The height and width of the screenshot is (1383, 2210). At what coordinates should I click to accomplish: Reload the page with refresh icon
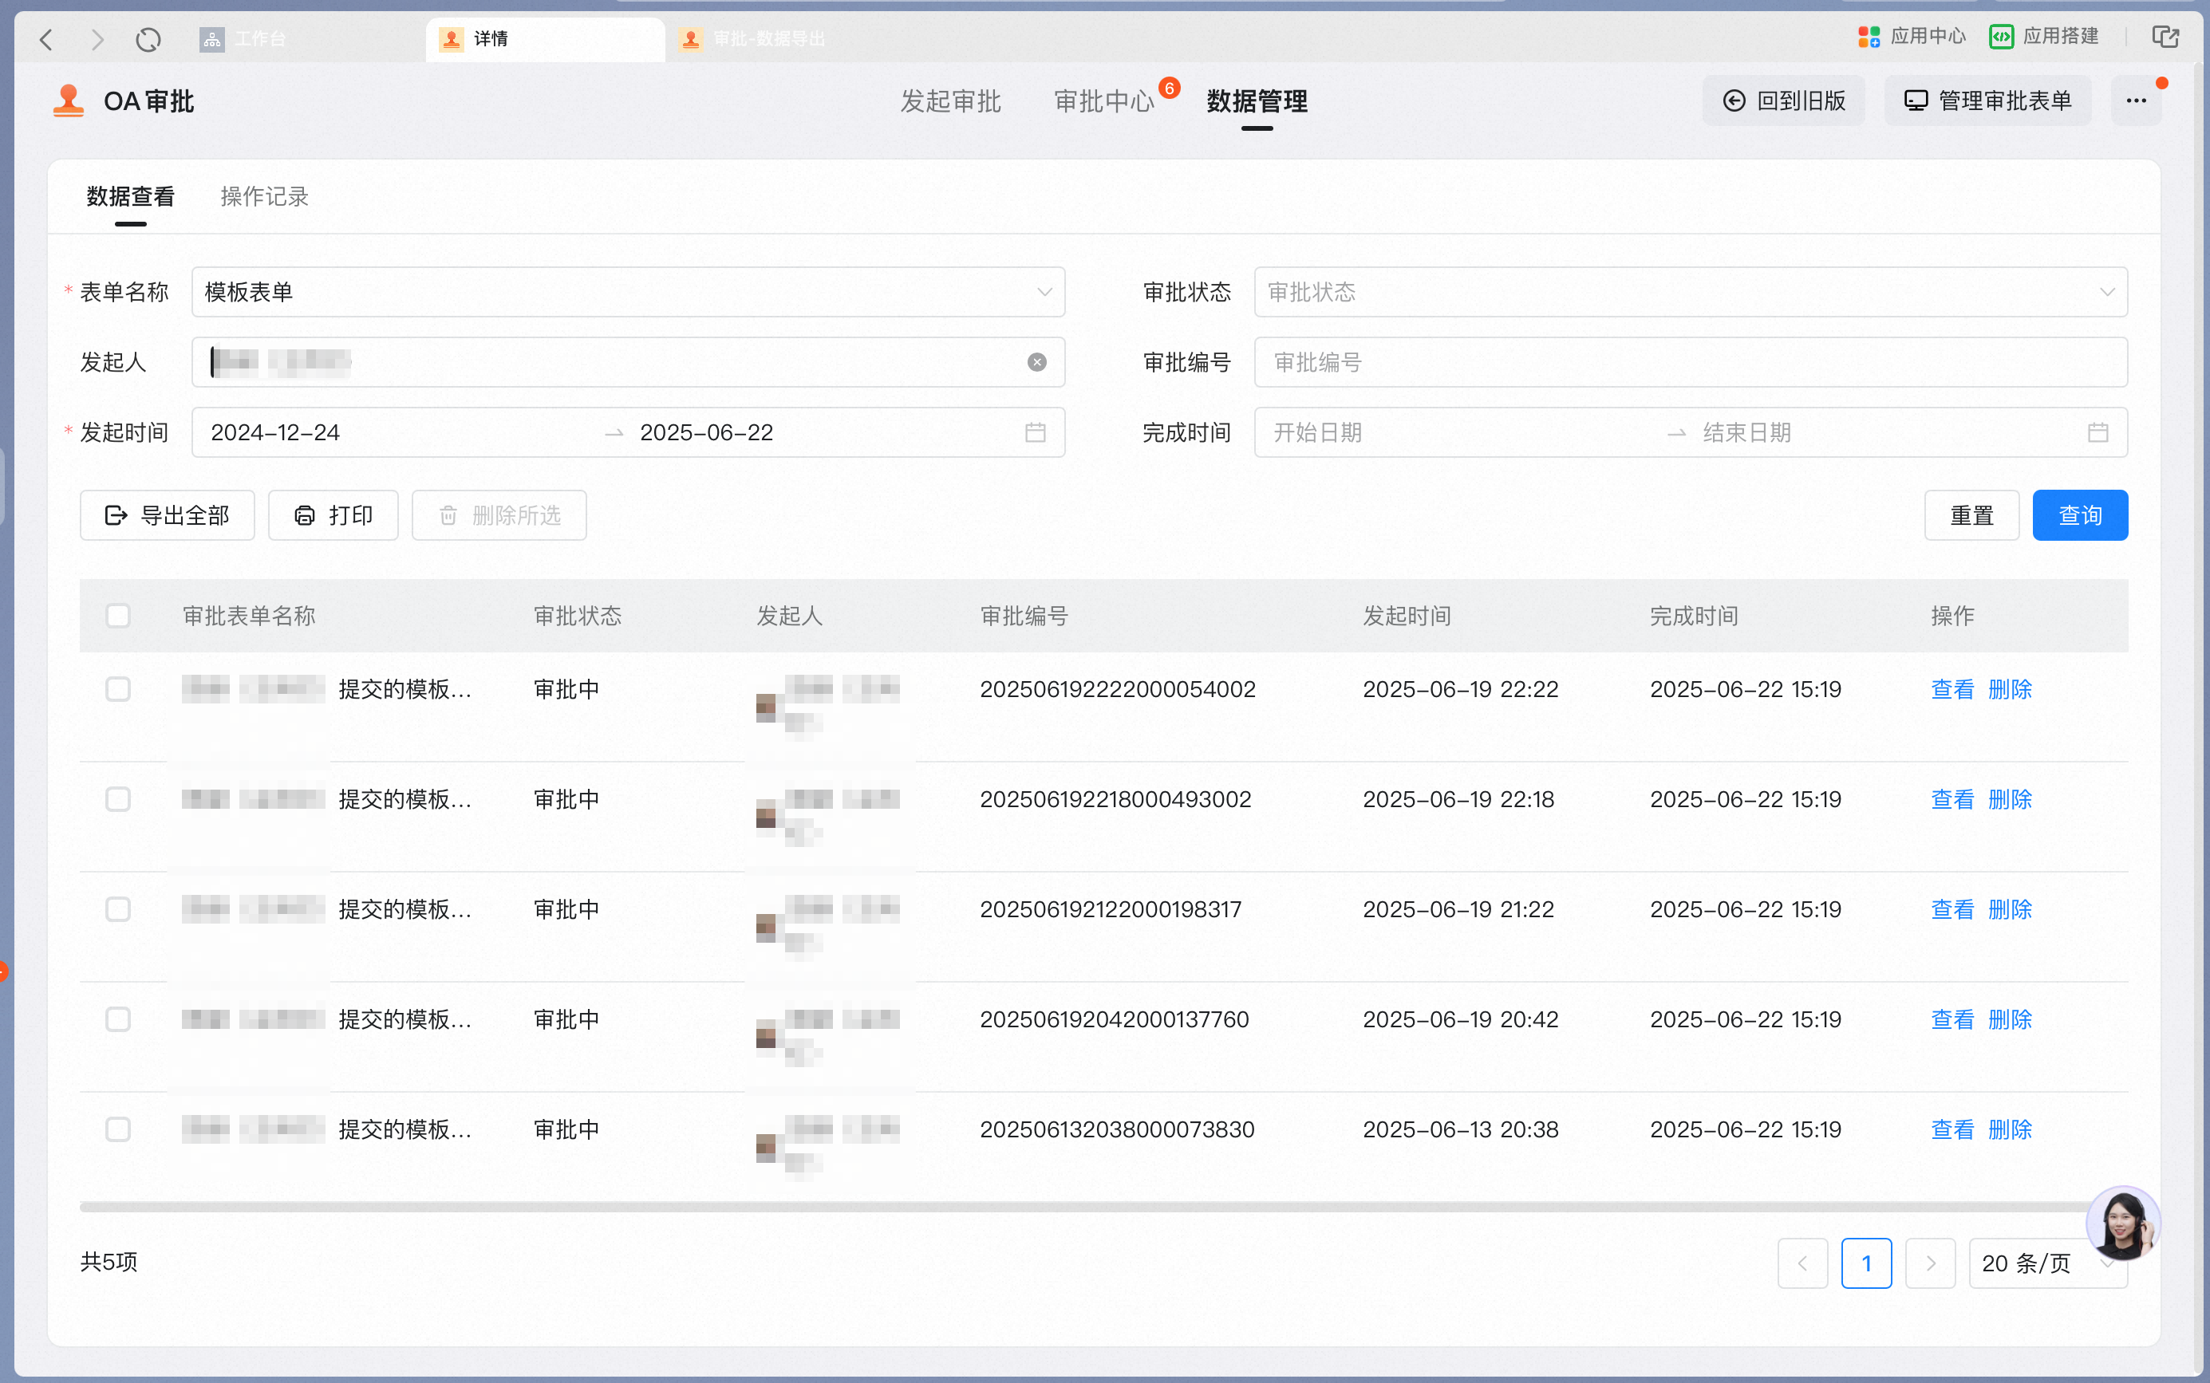tap(148, 39)
